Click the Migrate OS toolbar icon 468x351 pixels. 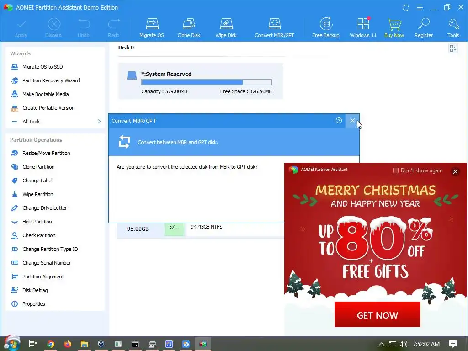point(152,28)
